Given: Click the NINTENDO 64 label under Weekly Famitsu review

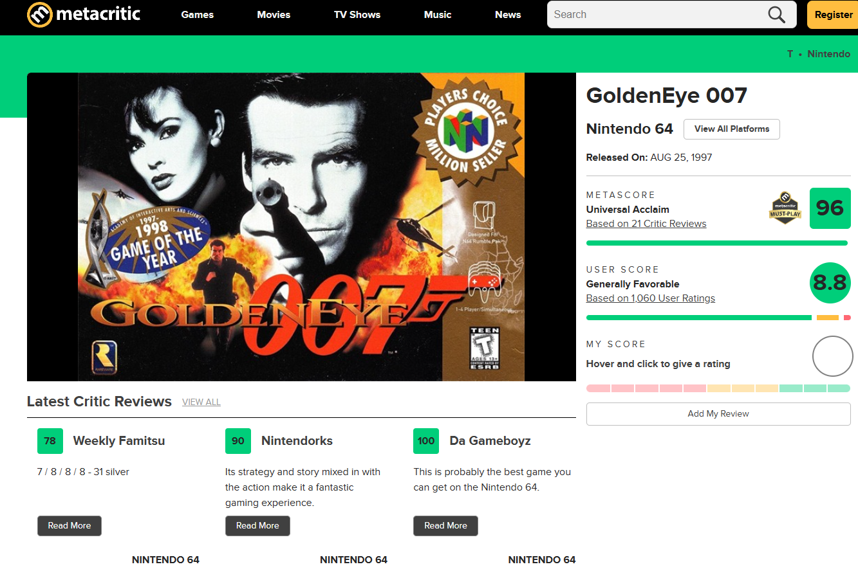Looking at the screenshot, I should coord(165,560).
